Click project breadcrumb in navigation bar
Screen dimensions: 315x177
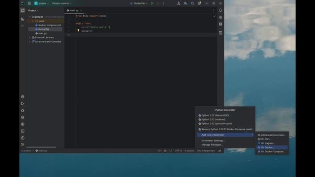[x=26, y=151]
